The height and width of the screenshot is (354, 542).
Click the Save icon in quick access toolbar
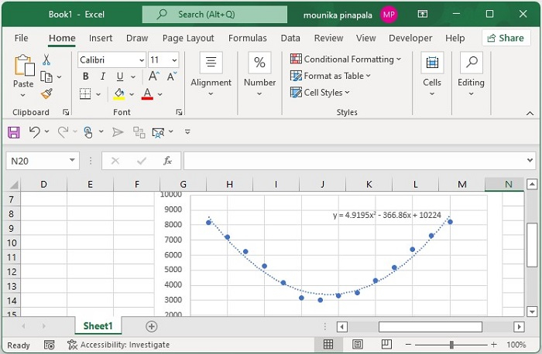click(13, 132)
